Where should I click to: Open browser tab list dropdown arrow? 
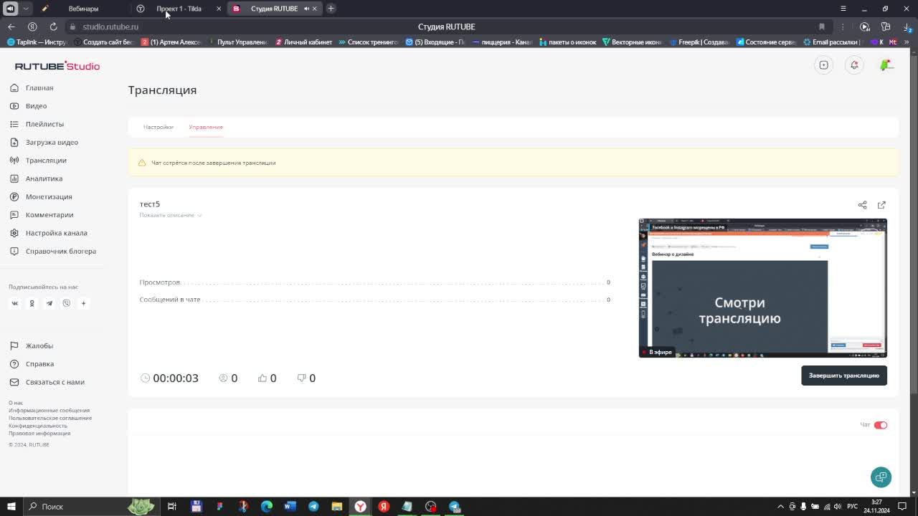pyautogui.click(x=26, y=9)
